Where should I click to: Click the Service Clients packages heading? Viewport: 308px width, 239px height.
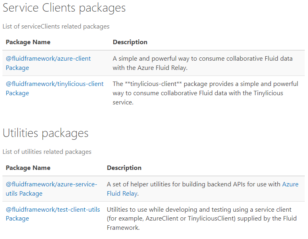pyautogui.click(x=64, y=8)
